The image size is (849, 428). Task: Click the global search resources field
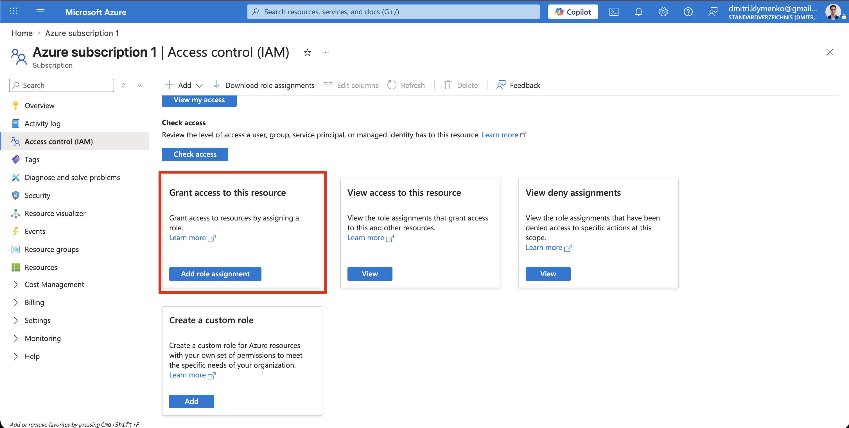[x=393, y=12]
